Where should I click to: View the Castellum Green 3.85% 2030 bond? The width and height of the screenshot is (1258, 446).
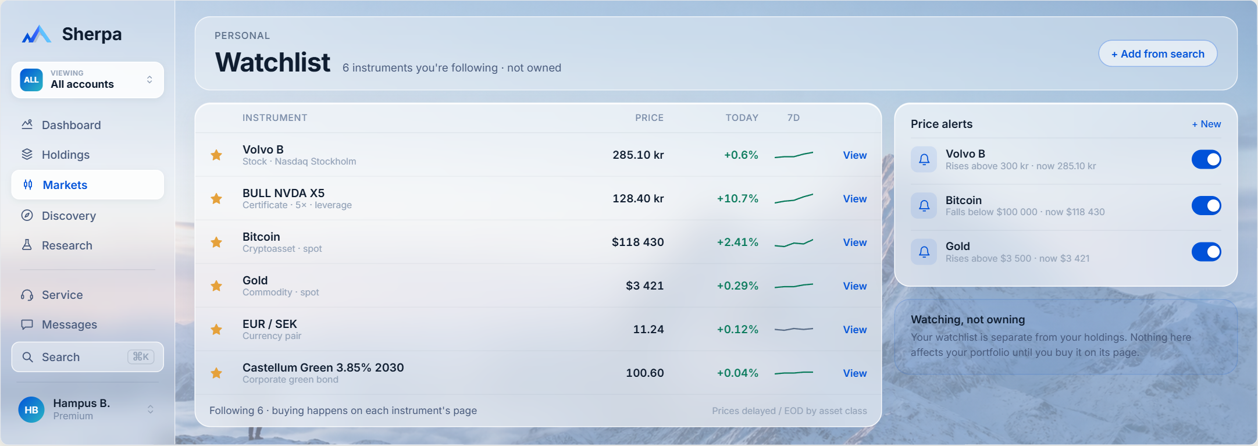855,373
